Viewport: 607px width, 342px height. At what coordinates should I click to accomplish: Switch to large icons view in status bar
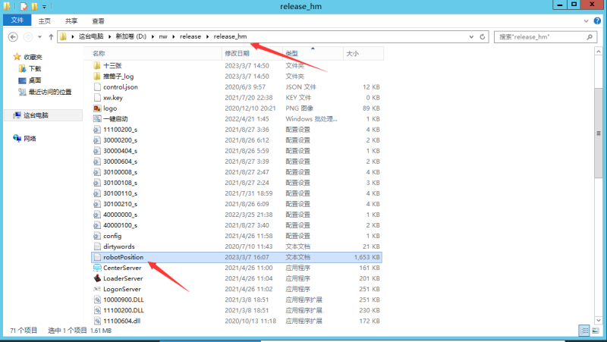click(x=595, y=331)
